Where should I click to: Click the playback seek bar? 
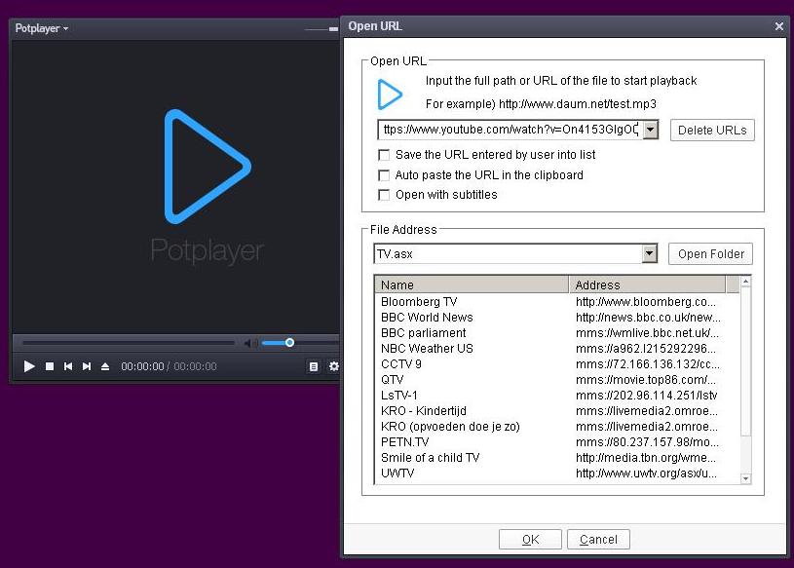point(129,343)
